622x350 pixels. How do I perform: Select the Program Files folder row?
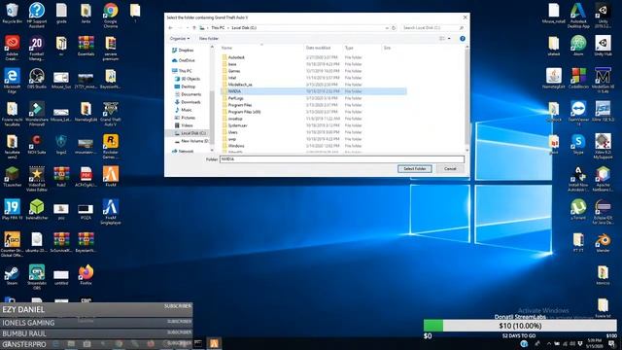pos(313,105)
